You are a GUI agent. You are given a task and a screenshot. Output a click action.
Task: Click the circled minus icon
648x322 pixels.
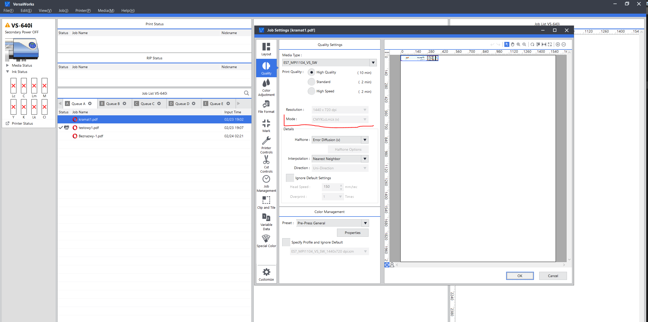pos(563,44)
